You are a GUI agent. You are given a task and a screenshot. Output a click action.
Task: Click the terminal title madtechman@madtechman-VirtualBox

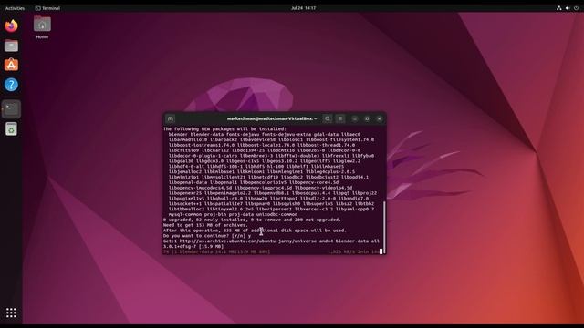(x=272, y=118)
